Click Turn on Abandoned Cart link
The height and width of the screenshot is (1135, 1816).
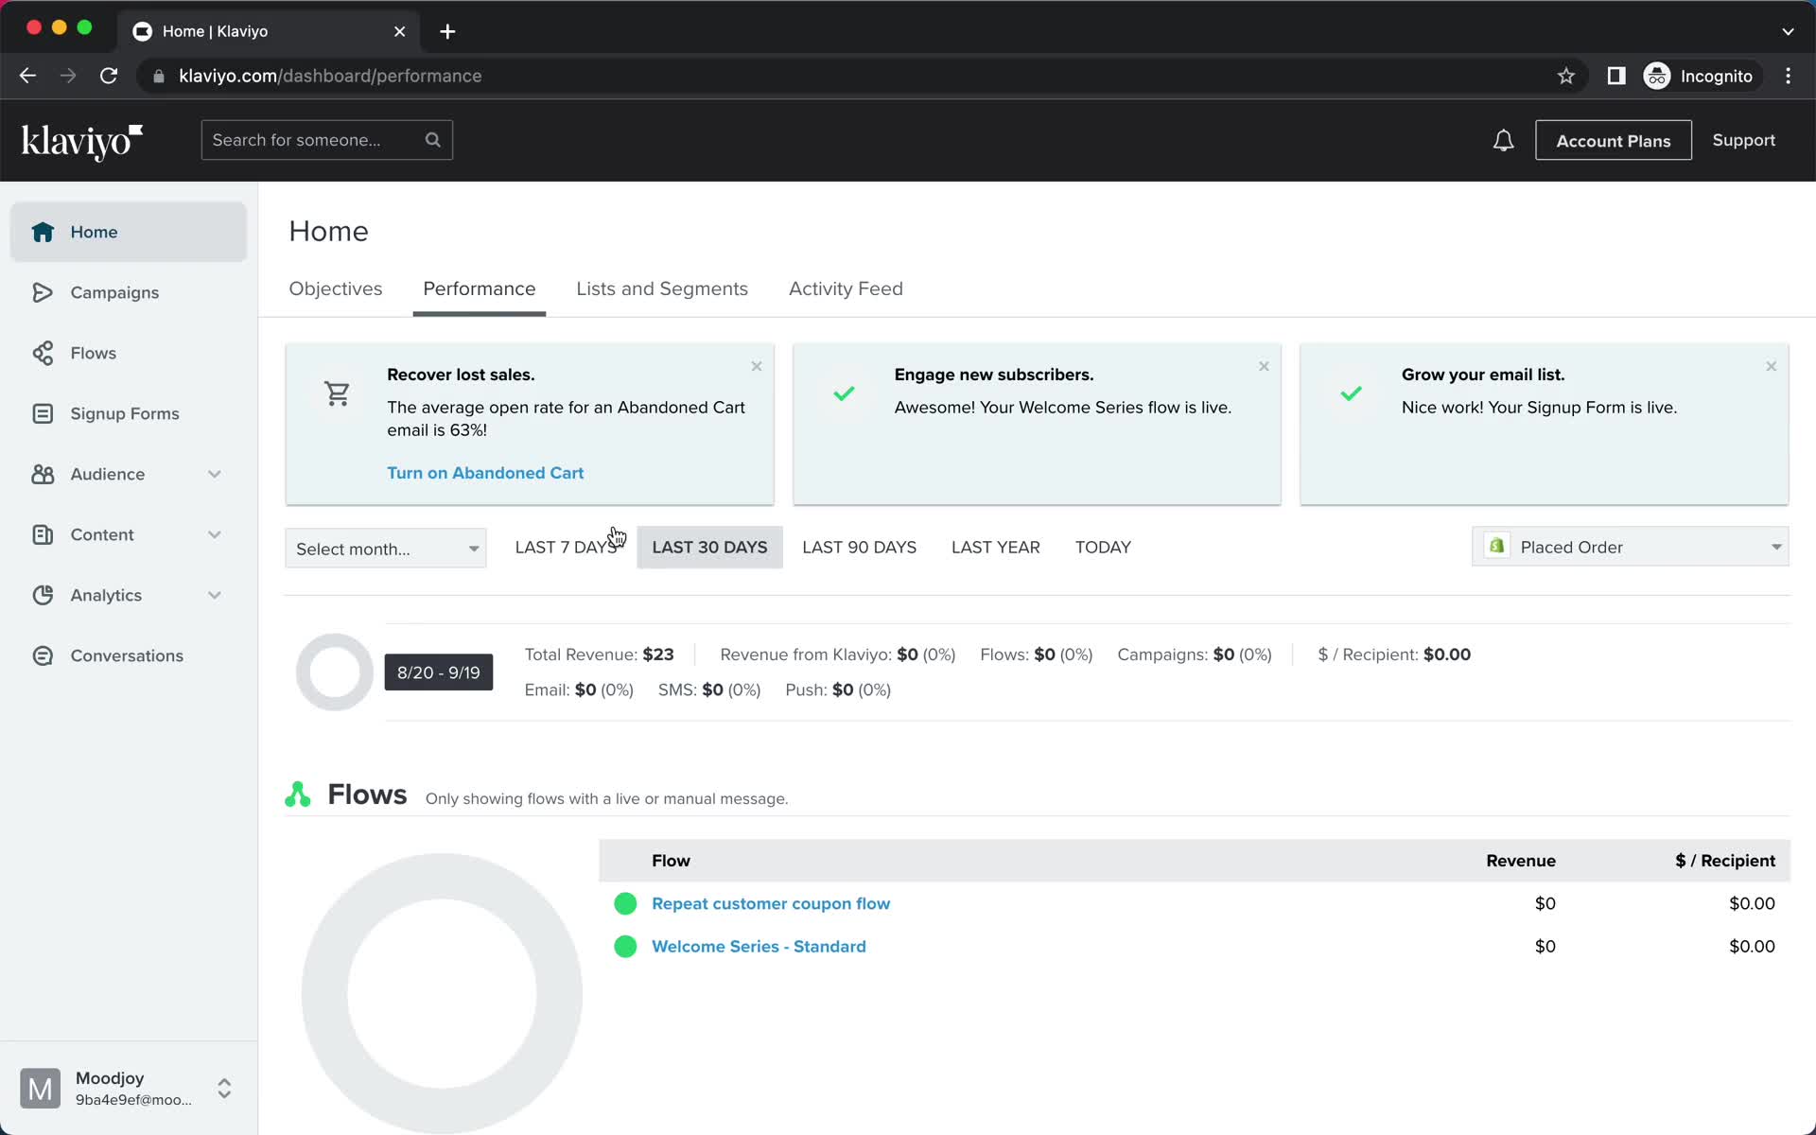click(x=485, y=472)
